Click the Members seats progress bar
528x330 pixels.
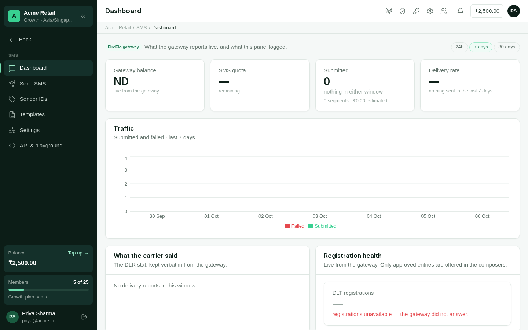[48, 290]
